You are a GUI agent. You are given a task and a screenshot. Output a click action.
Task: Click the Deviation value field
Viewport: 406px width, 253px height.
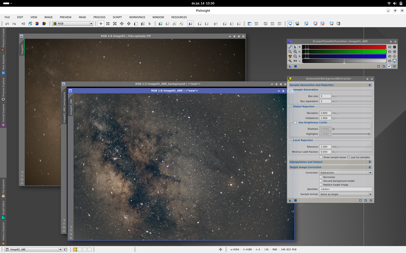tap(325, 113)
